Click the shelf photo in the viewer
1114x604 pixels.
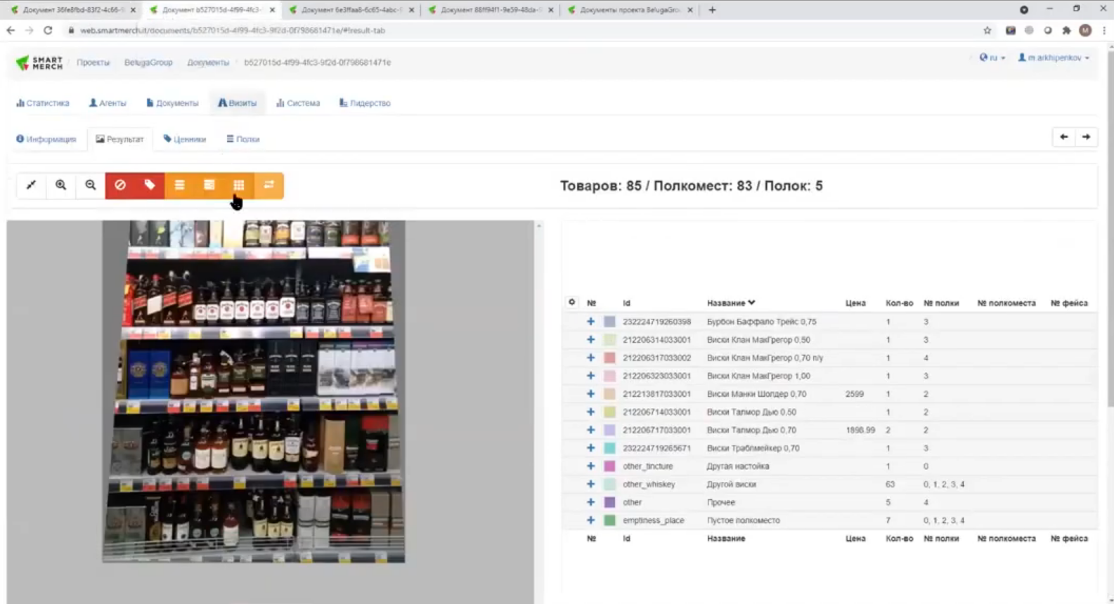point(253,391)
